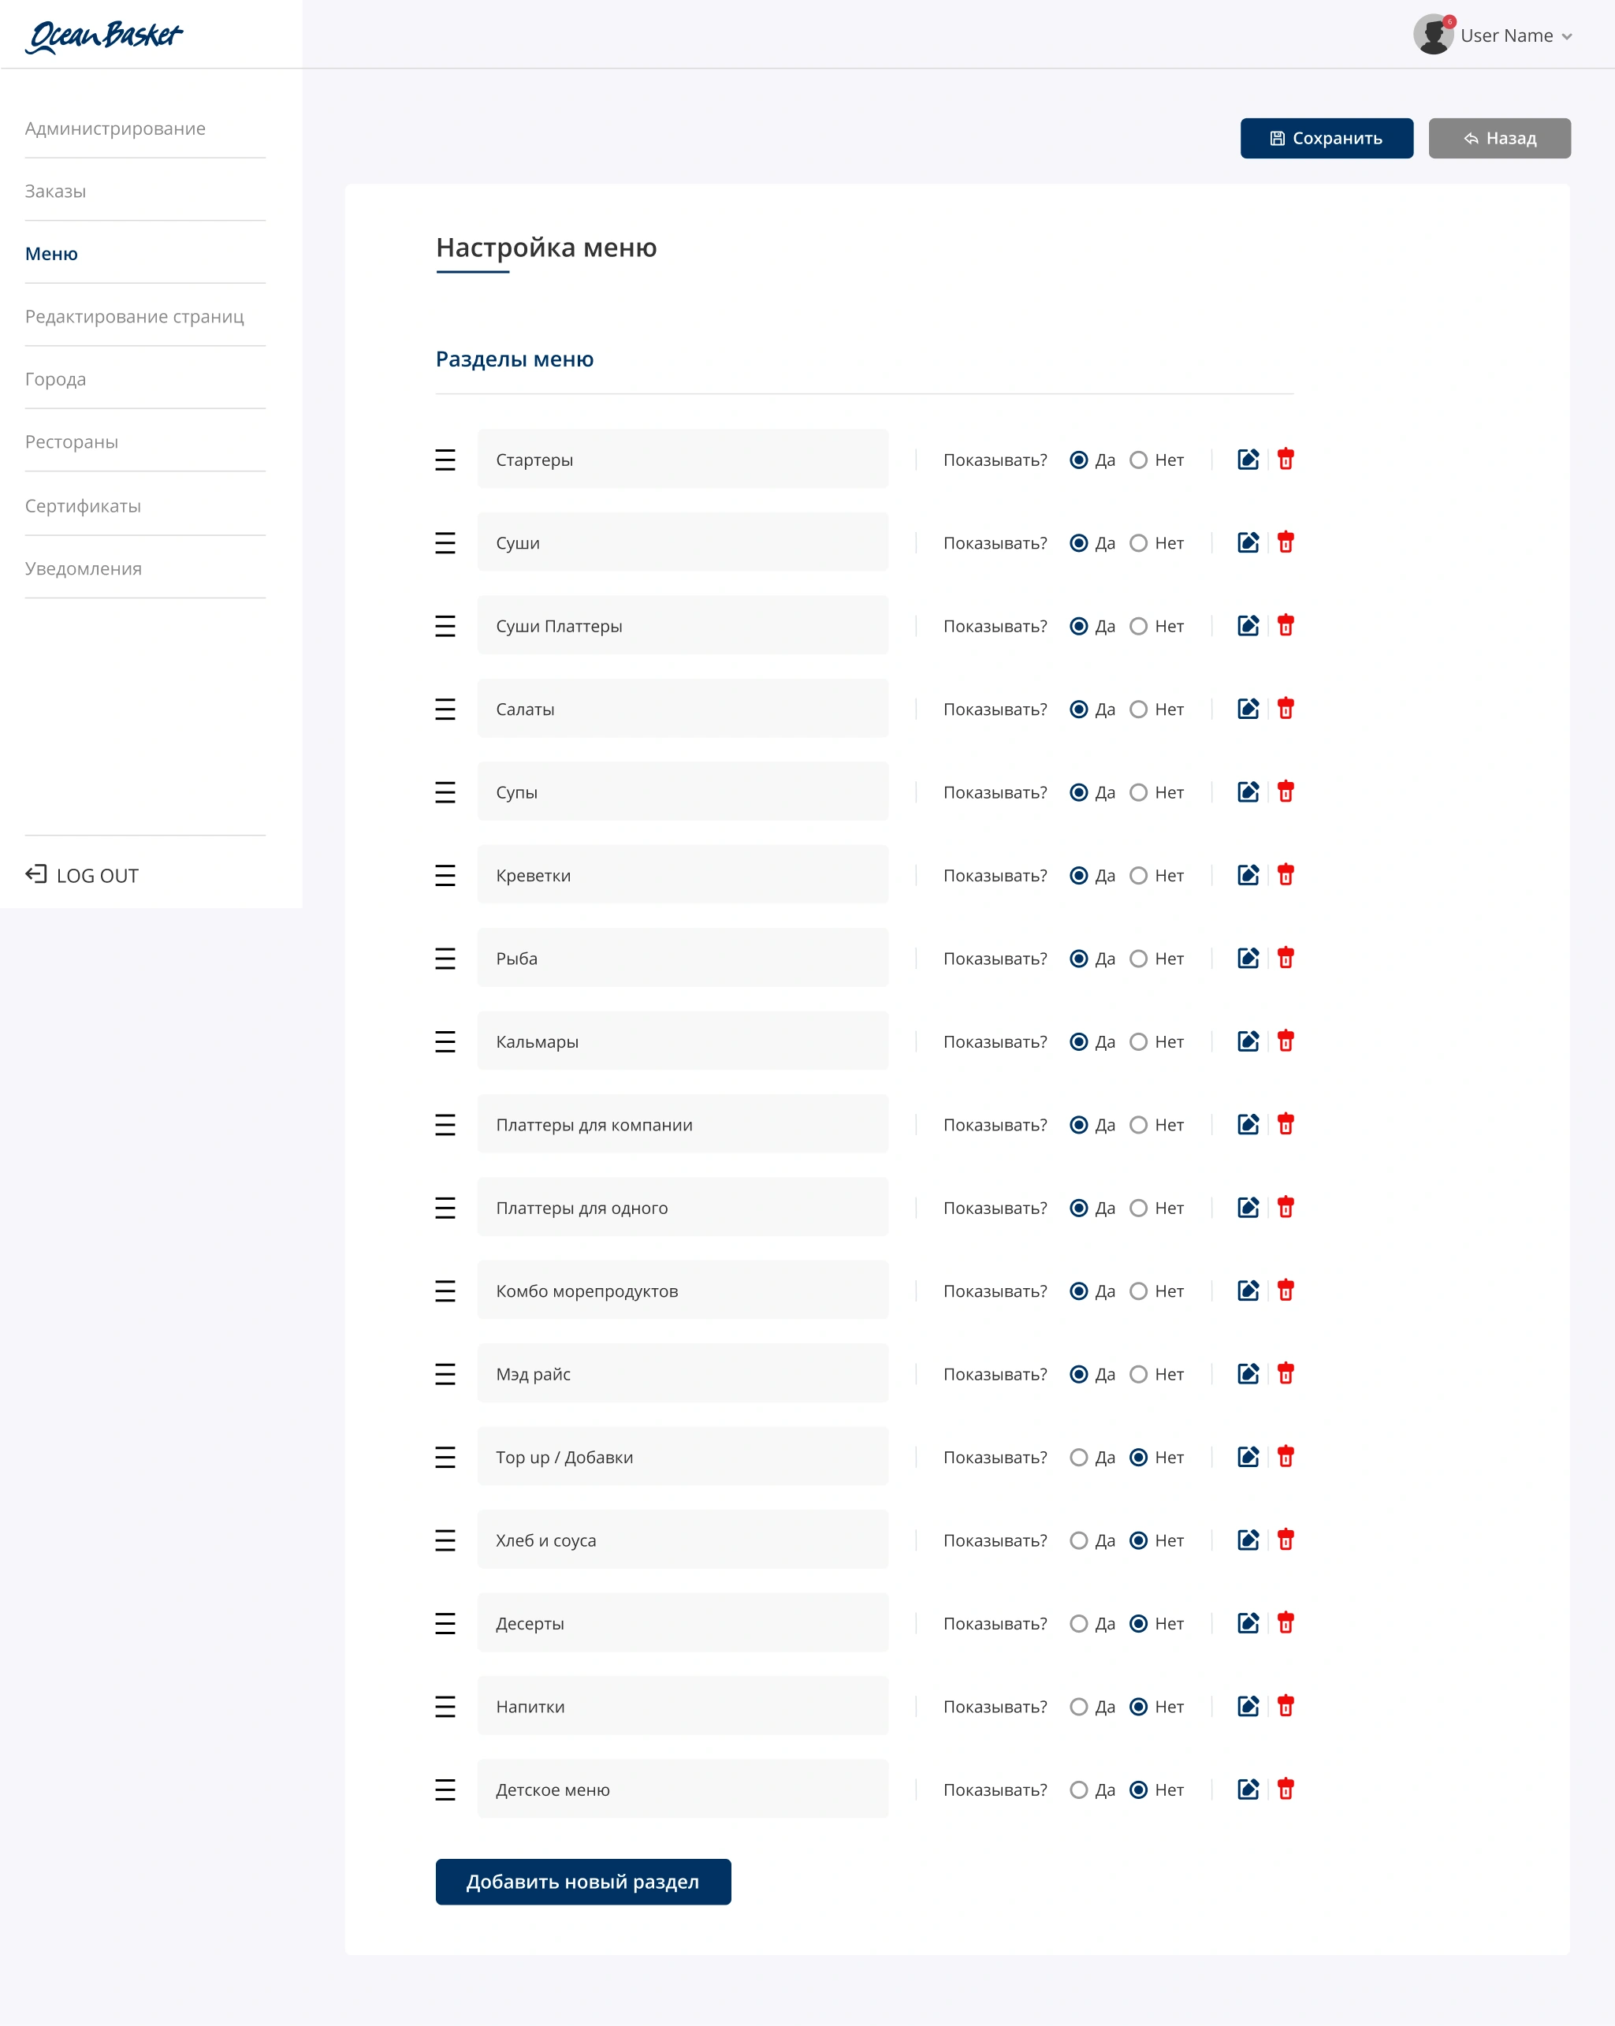Edit the Десерты section
The height and width of the screenshot is (2026, 1615).
1248,1623
